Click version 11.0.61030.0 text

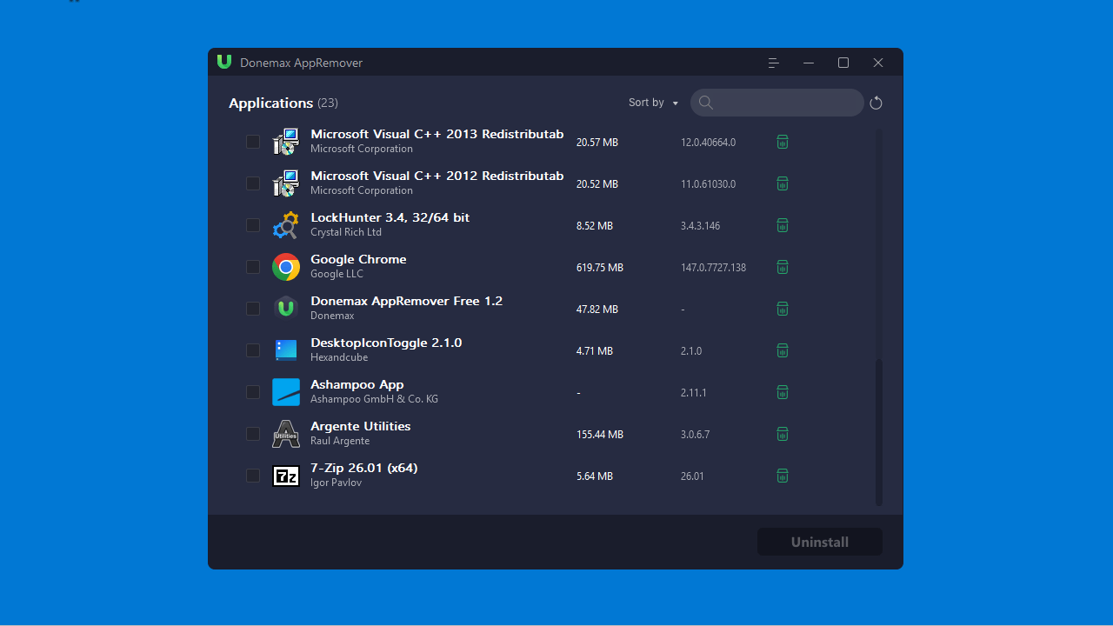[x=708, y=183]
